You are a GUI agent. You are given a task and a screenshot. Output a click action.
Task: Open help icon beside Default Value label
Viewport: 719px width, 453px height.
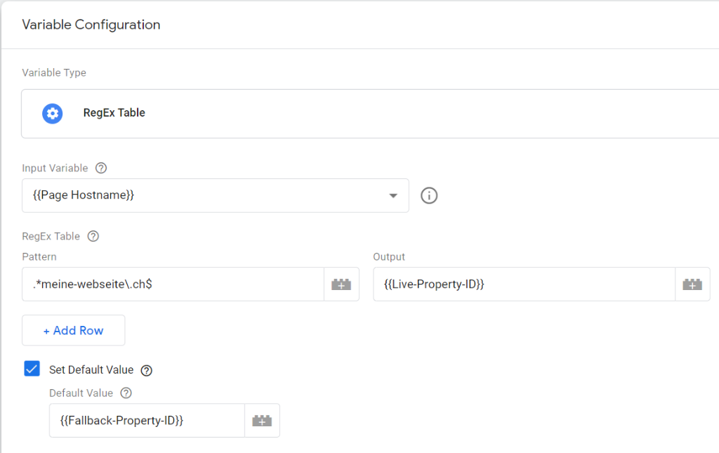pyautogui.click(x=126, y=393)
